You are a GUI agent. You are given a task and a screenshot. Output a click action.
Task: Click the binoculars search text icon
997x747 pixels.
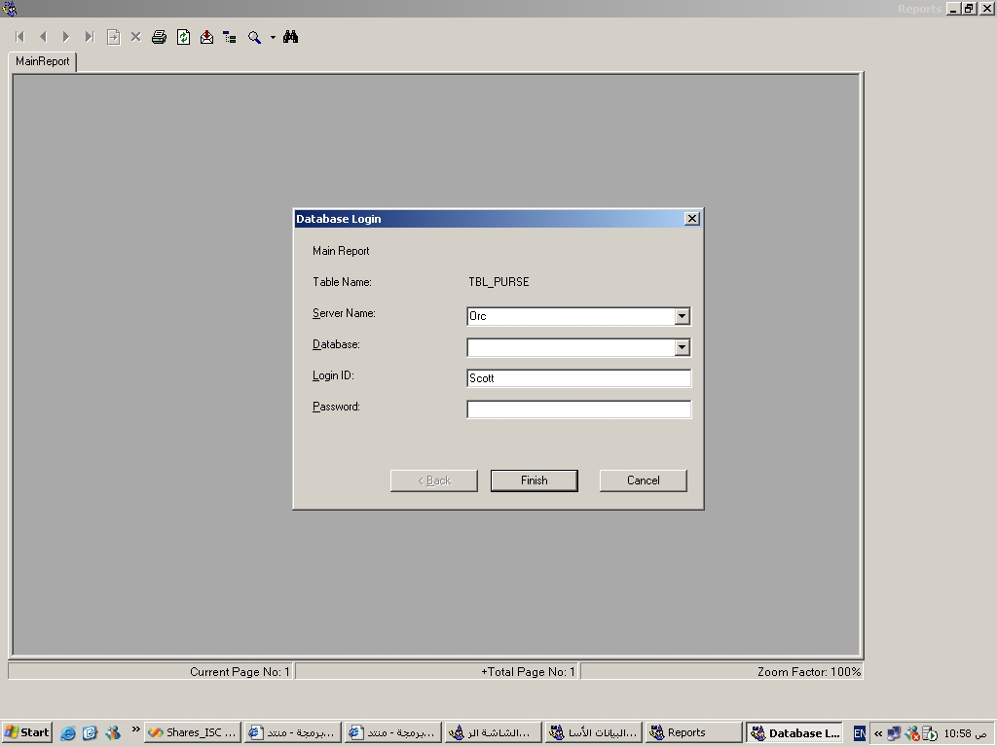pos(290,37)
